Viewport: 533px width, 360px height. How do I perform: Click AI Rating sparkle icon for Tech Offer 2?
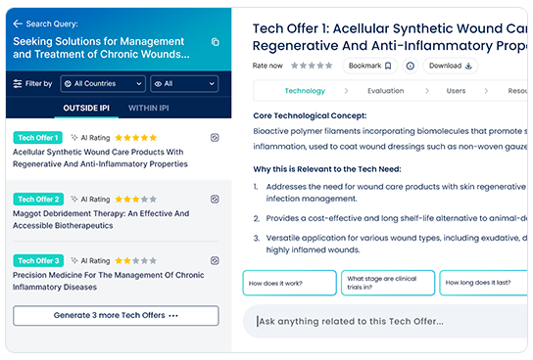click(x=74, y=199)
